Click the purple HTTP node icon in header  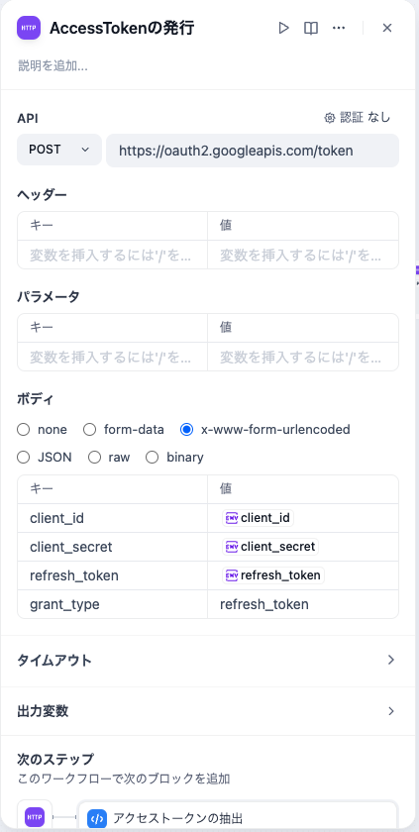click(x=29, y=28)
